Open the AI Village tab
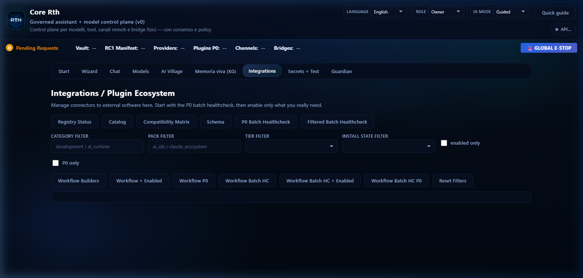The width and height of the screenshot is (583, 278). pos(172,71)
